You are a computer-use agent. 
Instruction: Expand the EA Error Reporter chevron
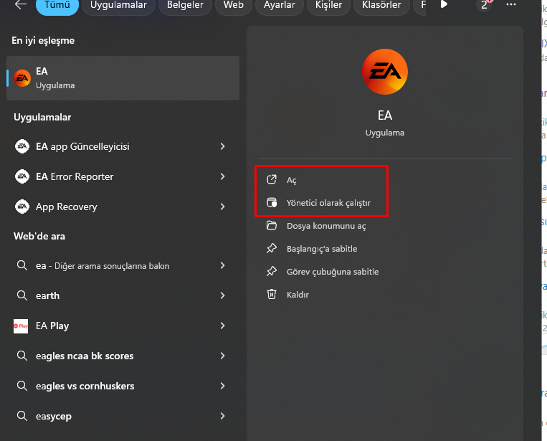pos(223,176)
